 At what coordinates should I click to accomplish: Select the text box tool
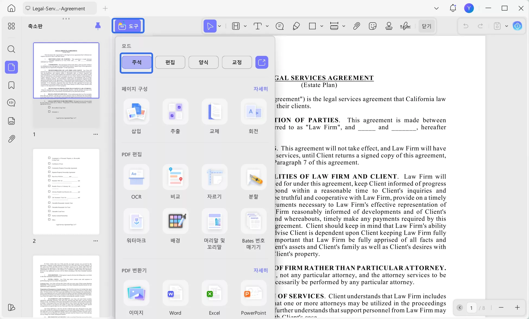(257, 26)
